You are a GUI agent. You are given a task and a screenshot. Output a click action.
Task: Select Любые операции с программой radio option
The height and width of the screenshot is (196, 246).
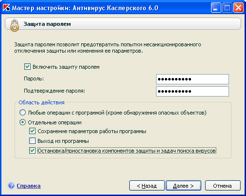point(22,113)
